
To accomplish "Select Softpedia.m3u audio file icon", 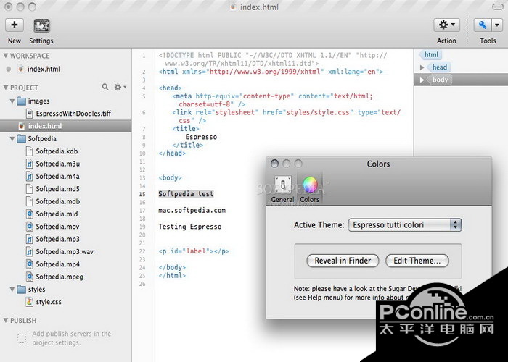I will pos(30,164).
